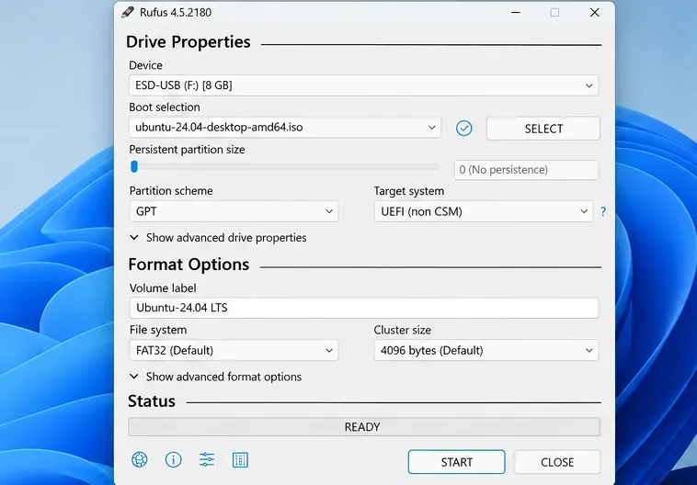Click the Format Options heading
The width and height of the screenshot is (697, 485).
click(189, 265)
